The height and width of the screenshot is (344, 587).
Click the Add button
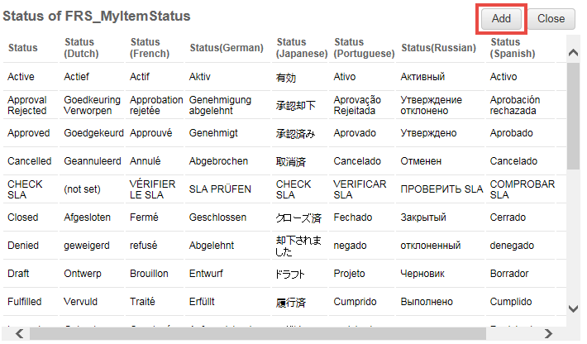(501, 18)
